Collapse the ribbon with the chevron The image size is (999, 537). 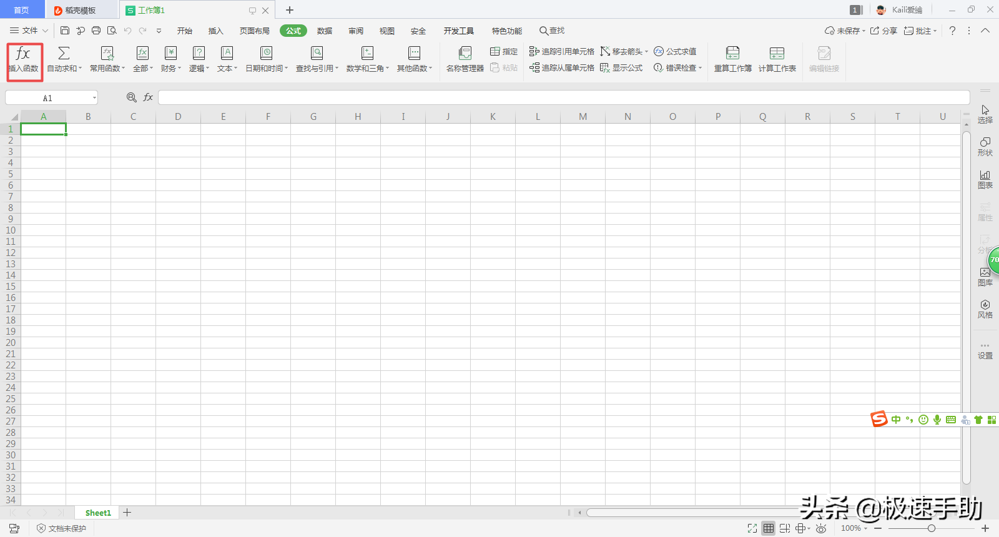click(985, 30)
